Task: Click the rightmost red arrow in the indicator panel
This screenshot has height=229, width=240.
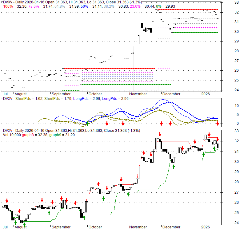Action: click(218, 123)
